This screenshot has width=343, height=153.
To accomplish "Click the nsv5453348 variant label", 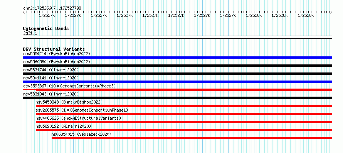I will click(x=69, y=102).
